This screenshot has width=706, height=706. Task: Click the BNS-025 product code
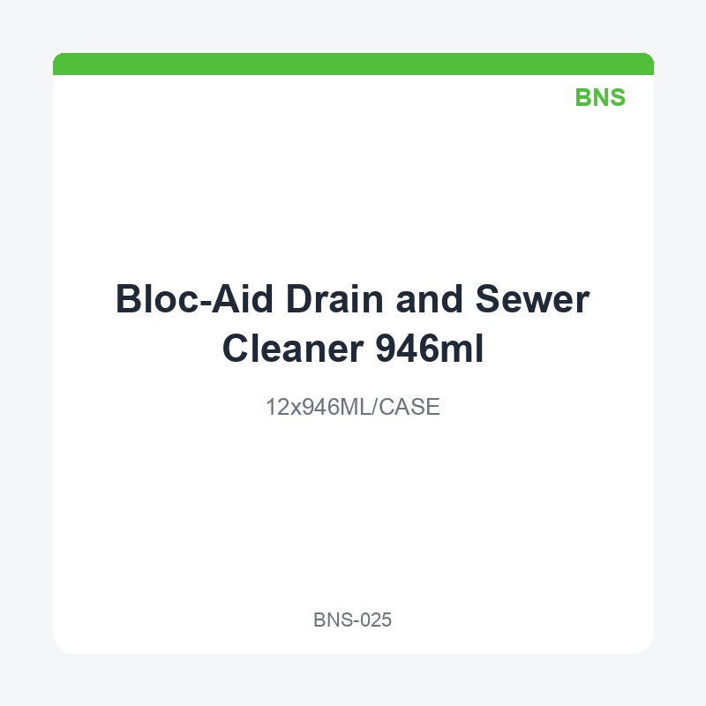tap(352, 620)
